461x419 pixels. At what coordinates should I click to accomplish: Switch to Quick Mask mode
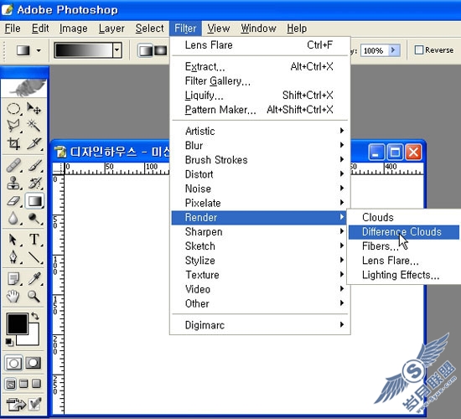(34, 363)
